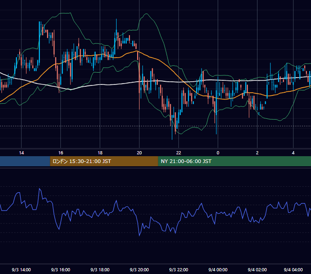Screen dimensions: 311x274
Task: Click the 0 hour label on price chart
Action: pyautogui.click(x=218, y=153)
